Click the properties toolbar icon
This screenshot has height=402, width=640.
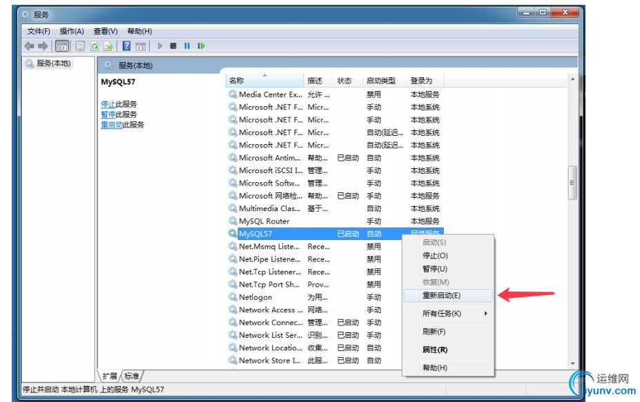[x=80, y=46]
